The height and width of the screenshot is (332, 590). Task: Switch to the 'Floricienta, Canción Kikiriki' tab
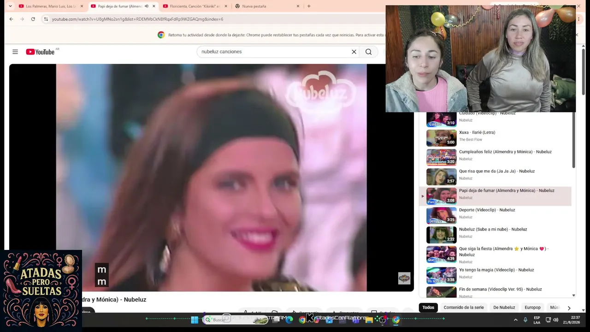click(195, 6)
